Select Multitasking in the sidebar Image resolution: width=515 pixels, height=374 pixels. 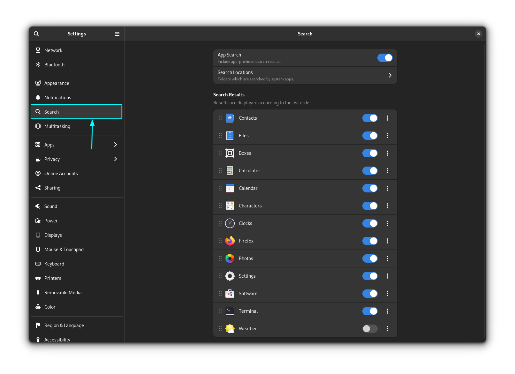pos(57,126)
